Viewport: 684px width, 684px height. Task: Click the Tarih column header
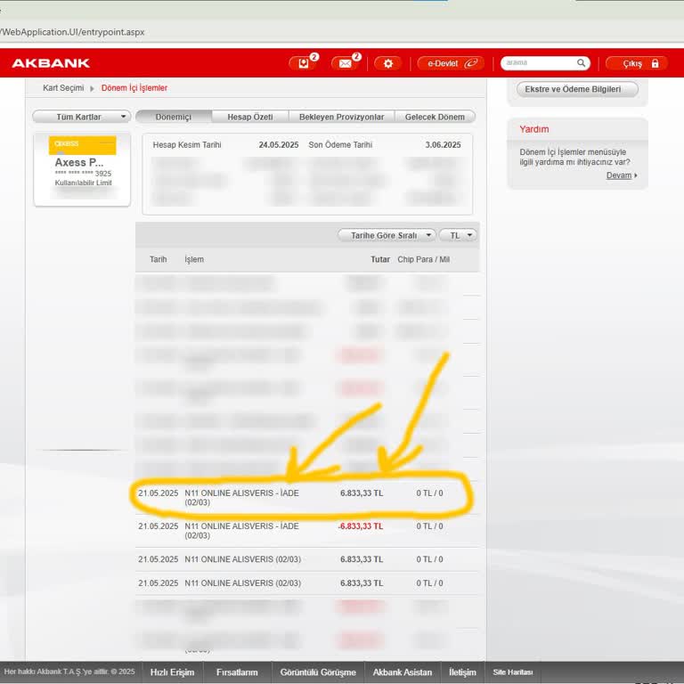[158, 259]
